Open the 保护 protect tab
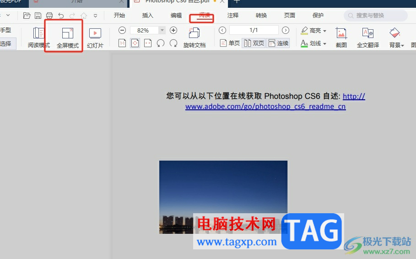The image size is (416, 259). click(318, 16)
